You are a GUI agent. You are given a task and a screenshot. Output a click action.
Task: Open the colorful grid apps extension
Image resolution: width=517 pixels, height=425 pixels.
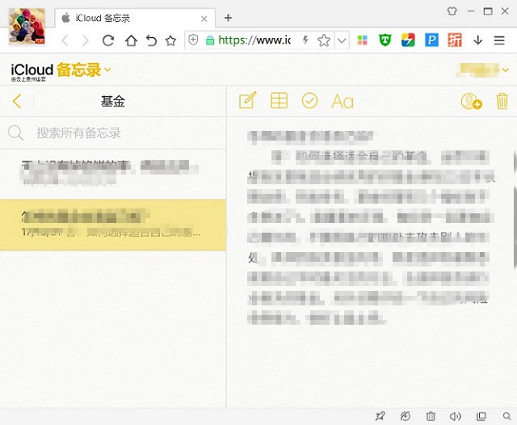click(x=363, y=40)
